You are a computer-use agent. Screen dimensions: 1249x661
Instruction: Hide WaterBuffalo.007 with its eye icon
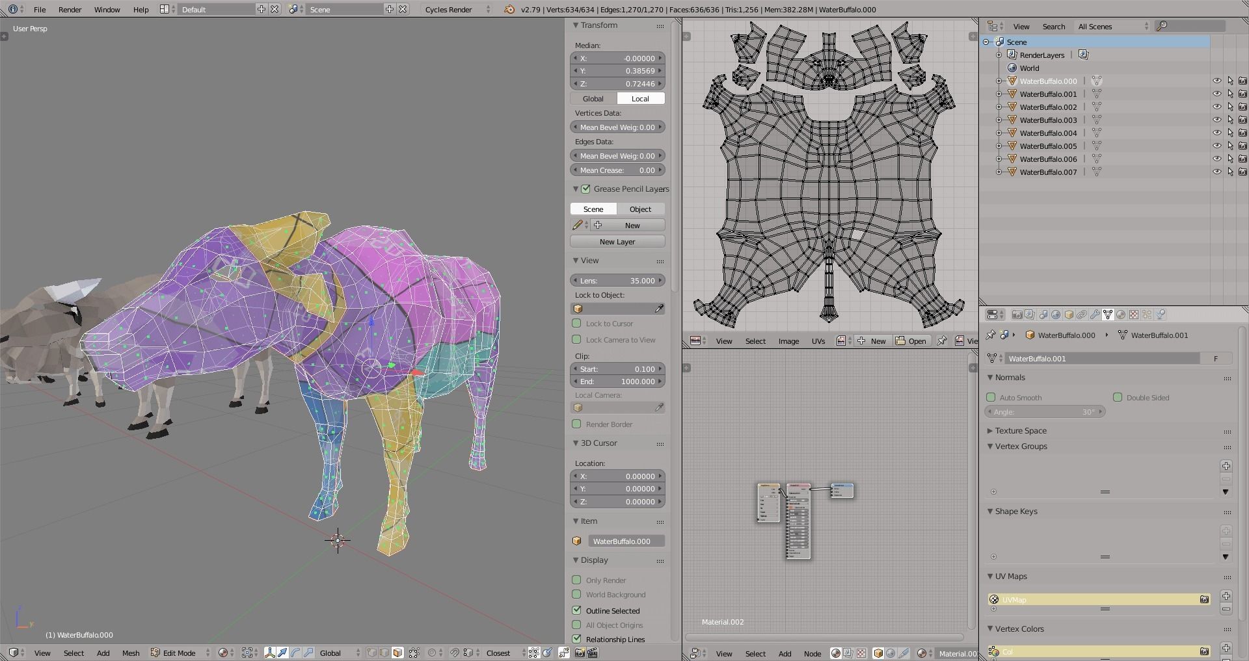1216,172
